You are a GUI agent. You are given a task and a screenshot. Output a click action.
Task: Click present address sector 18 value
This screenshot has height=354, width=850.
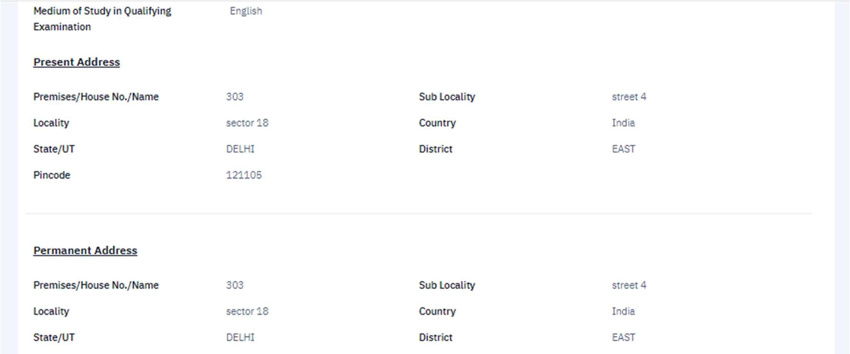[247, 123]
